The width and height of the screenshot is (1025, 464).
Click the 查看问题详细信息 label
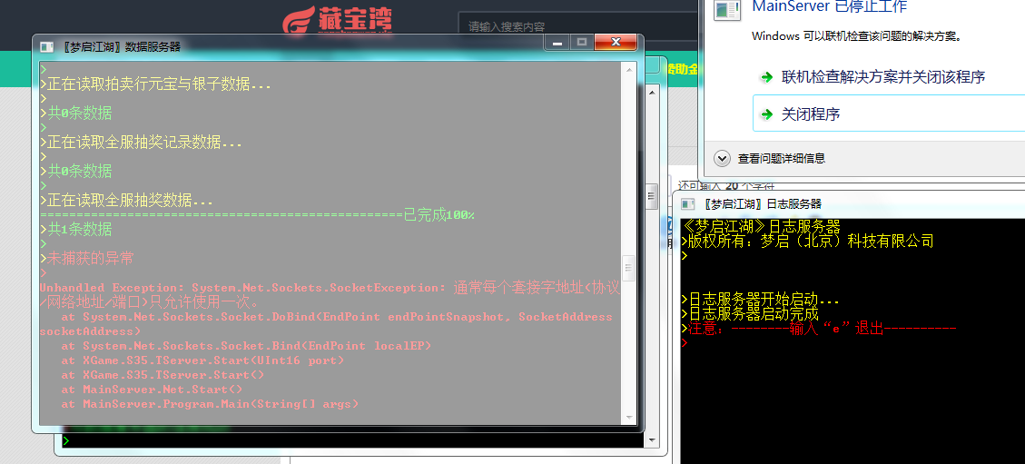pyautogui.click(x=781, y=158)
